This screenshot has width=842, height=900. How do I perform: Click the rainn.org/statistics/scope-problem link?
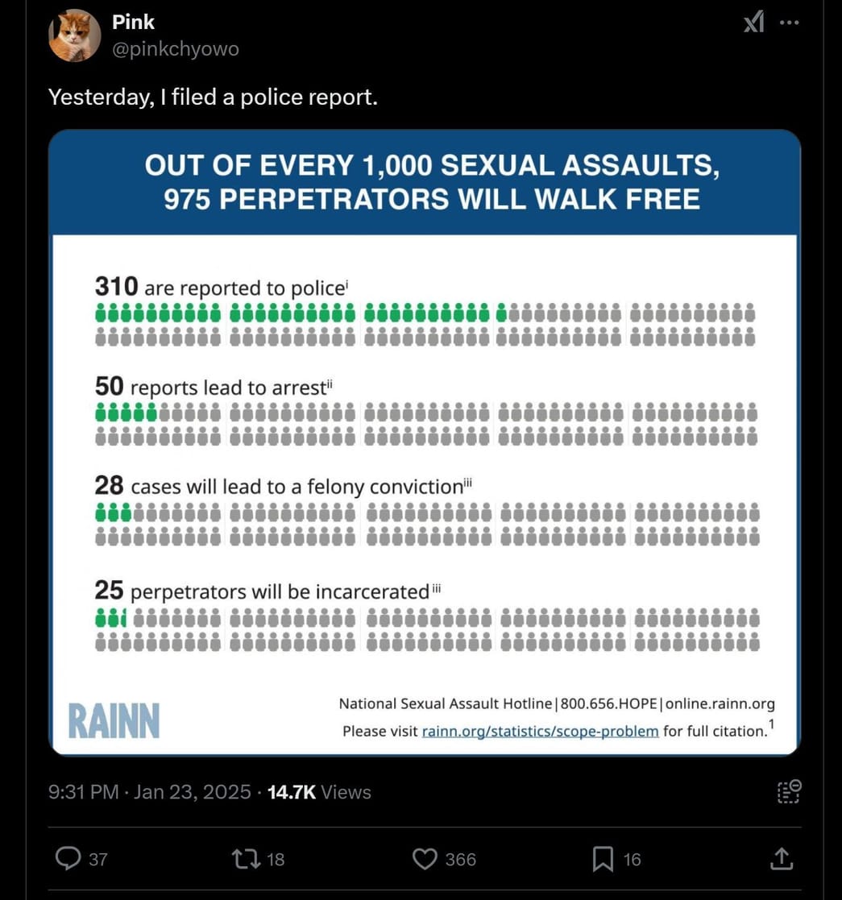coord(540,731)
